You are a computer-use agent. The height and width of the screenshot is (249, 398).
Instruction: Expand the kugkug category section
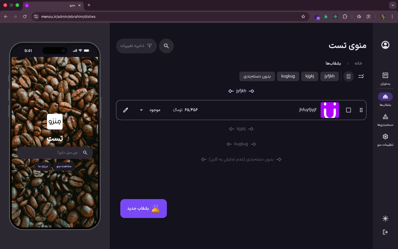point(241,144)
